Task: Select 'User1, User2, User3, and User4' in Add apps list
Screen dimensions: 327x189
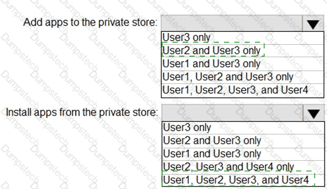Action: pyautogui.click(x=243, y=90)
